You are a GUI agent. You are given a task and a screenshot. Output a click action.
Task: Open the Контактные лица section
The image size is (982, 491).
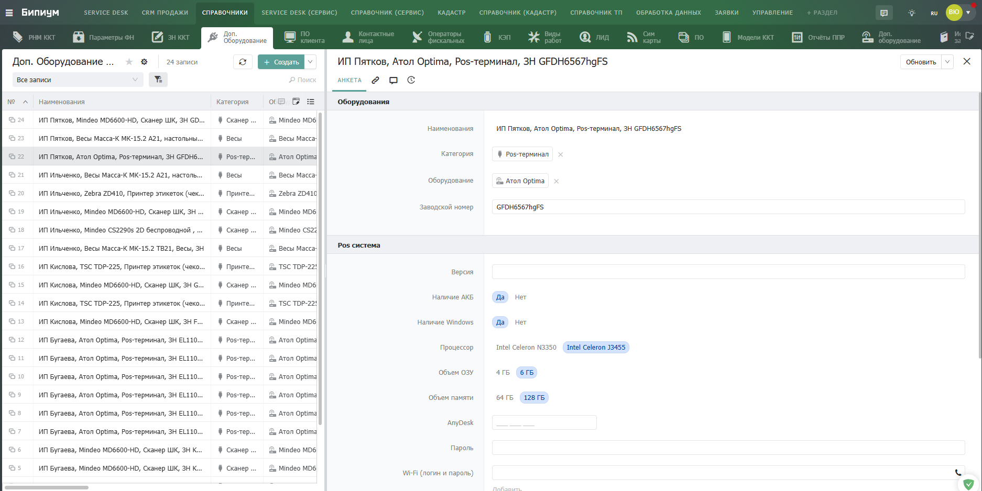tap(368, 37)
